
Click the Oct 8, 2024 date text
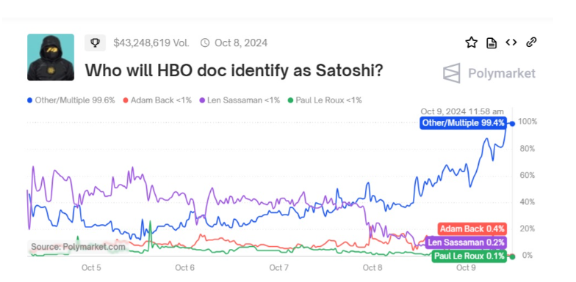coord(241,42)
